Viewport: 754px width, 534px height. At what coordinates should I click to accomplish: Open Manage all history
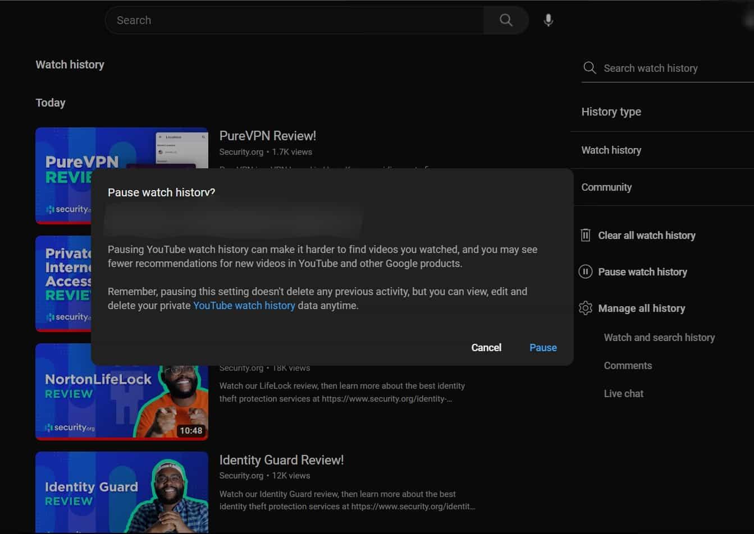click(x=642, y=309)
